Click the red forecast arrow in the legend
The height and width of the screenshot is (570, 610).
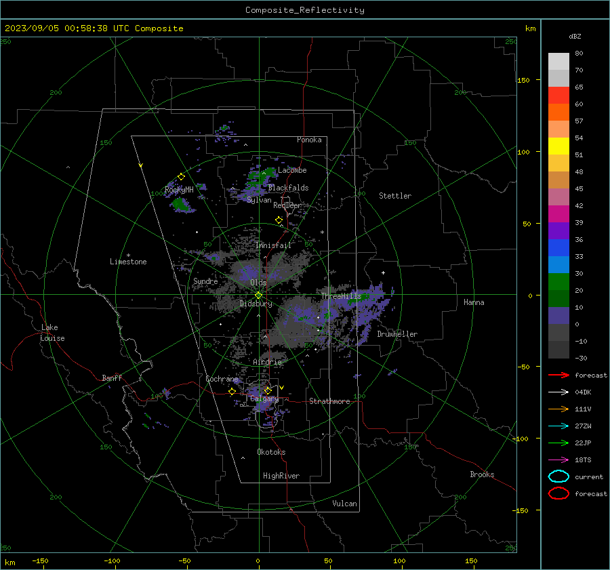pyautogui.click(x=558, y=375)
